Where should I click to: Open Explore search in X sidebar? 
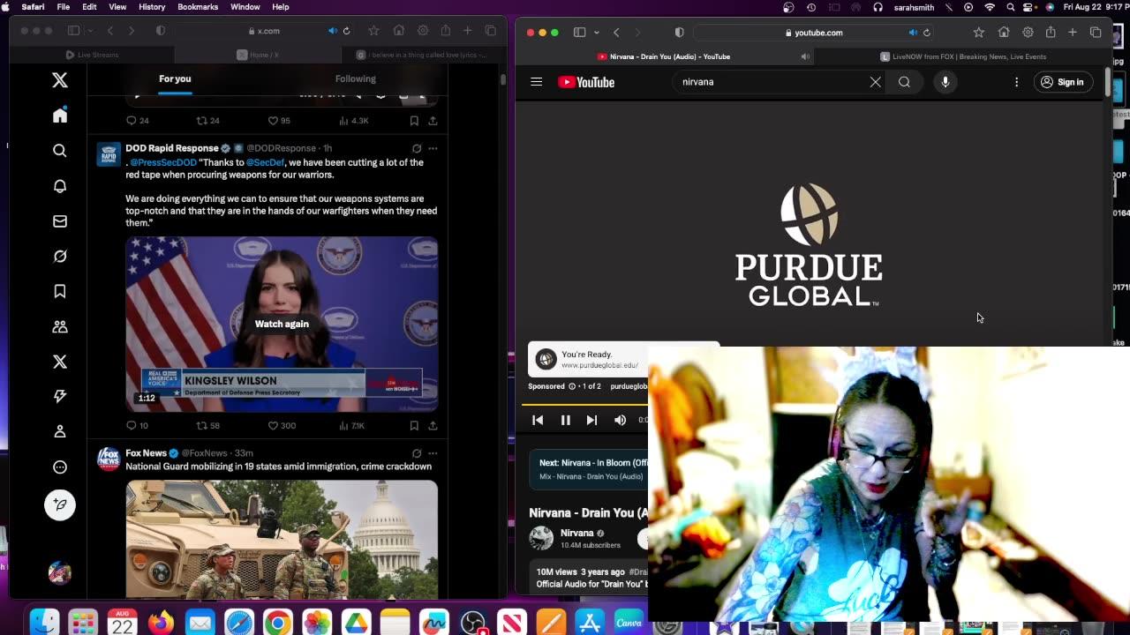[x=60, y=151]
